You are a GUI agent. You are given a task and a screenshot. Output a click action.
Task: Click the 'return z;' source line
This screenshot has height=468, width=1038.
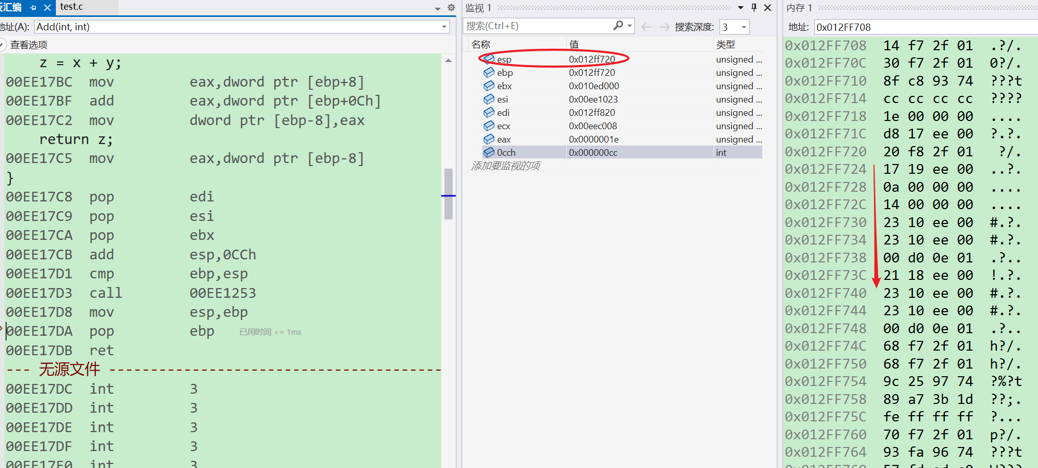76,139
